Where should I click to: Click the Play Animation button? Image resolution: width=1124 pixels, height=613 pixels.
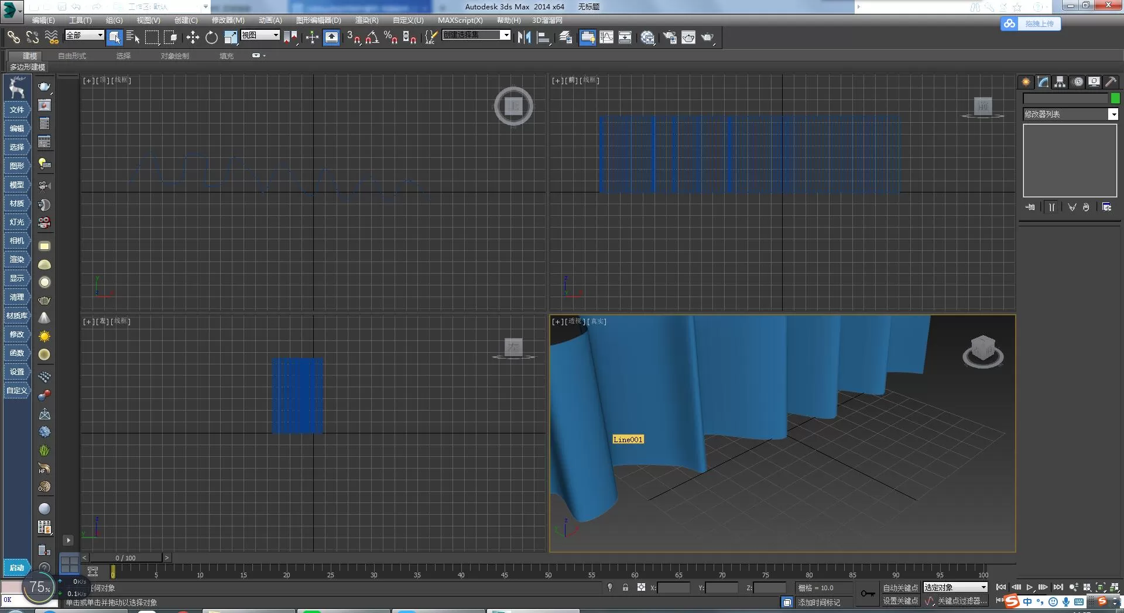coord(1029,587)
